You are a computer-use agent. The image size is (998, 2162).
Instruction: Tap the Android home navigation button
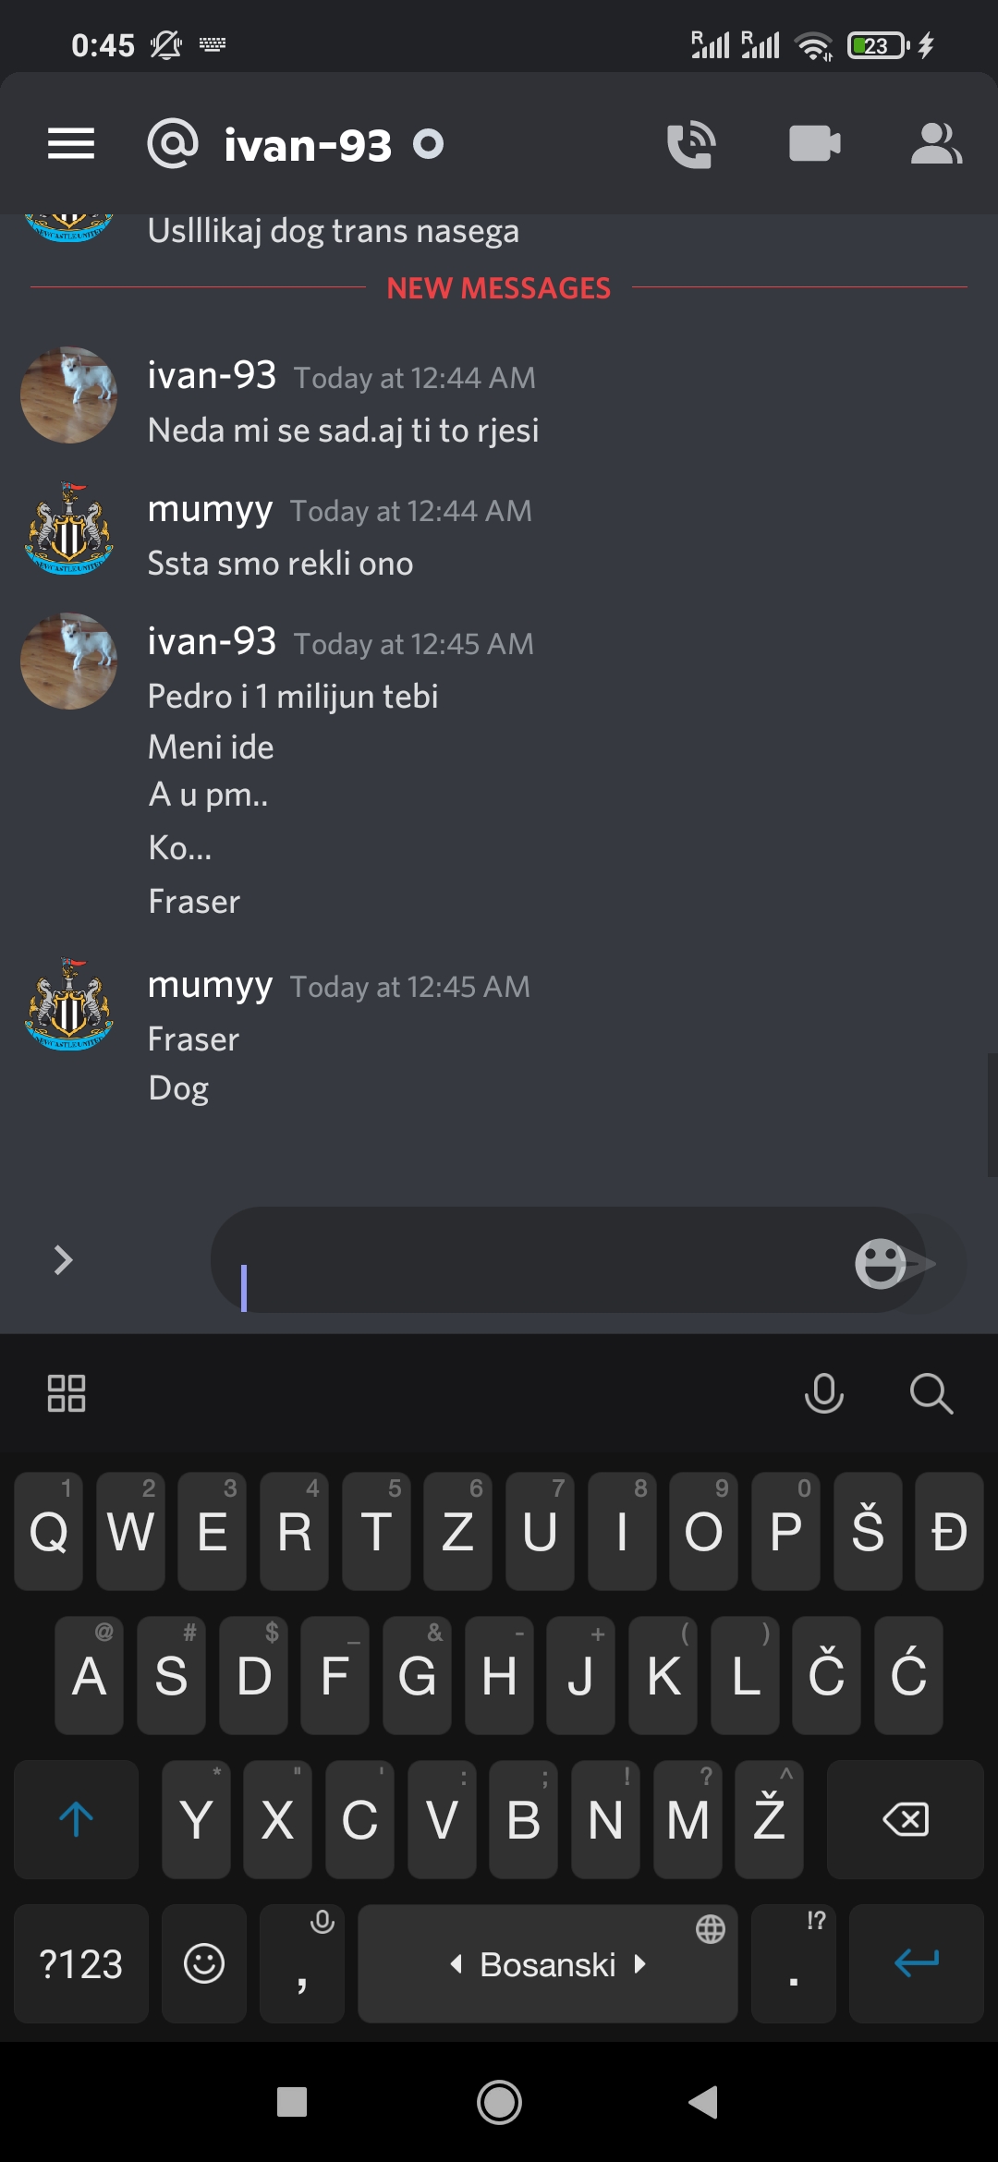[x=499, y=2103]
